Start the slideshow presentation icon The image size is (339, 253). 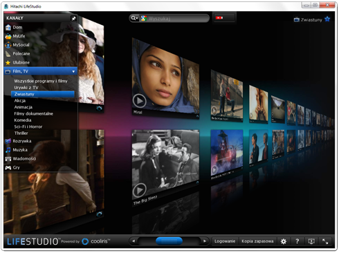click(x=311, y=241)
